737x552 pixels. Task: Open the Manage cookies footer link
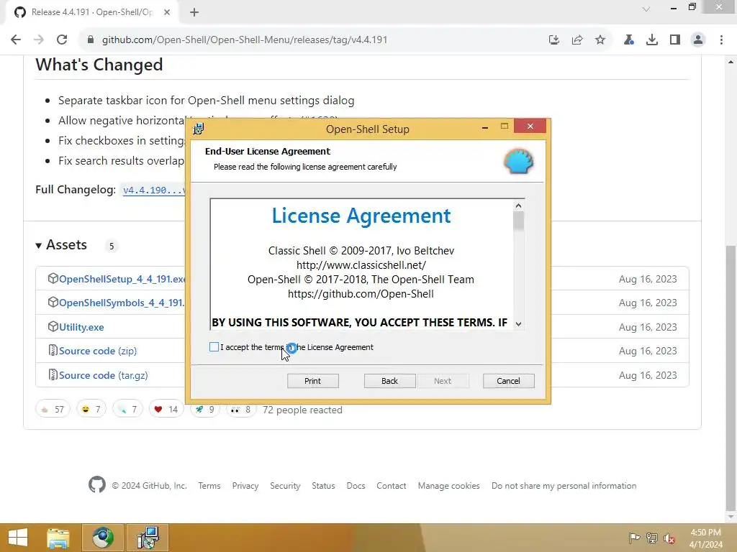pyautogui.click(x=449, y=486)
